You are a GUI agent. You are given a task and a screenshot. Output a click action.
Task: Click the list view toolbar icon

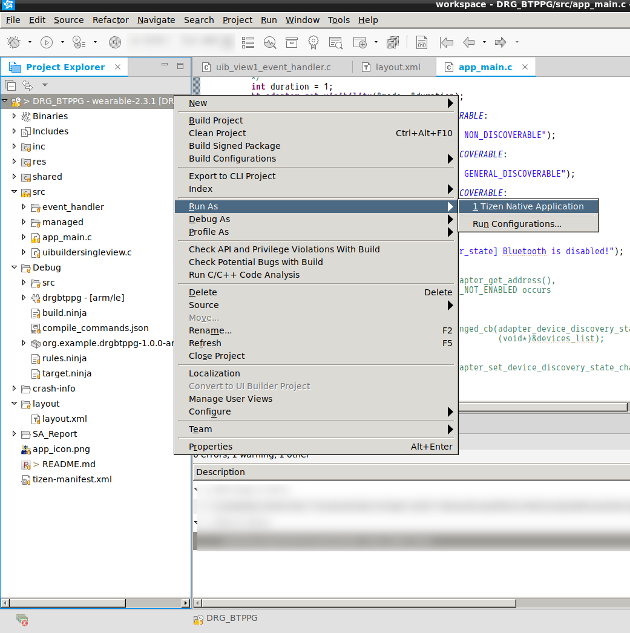tap(248, 42)
